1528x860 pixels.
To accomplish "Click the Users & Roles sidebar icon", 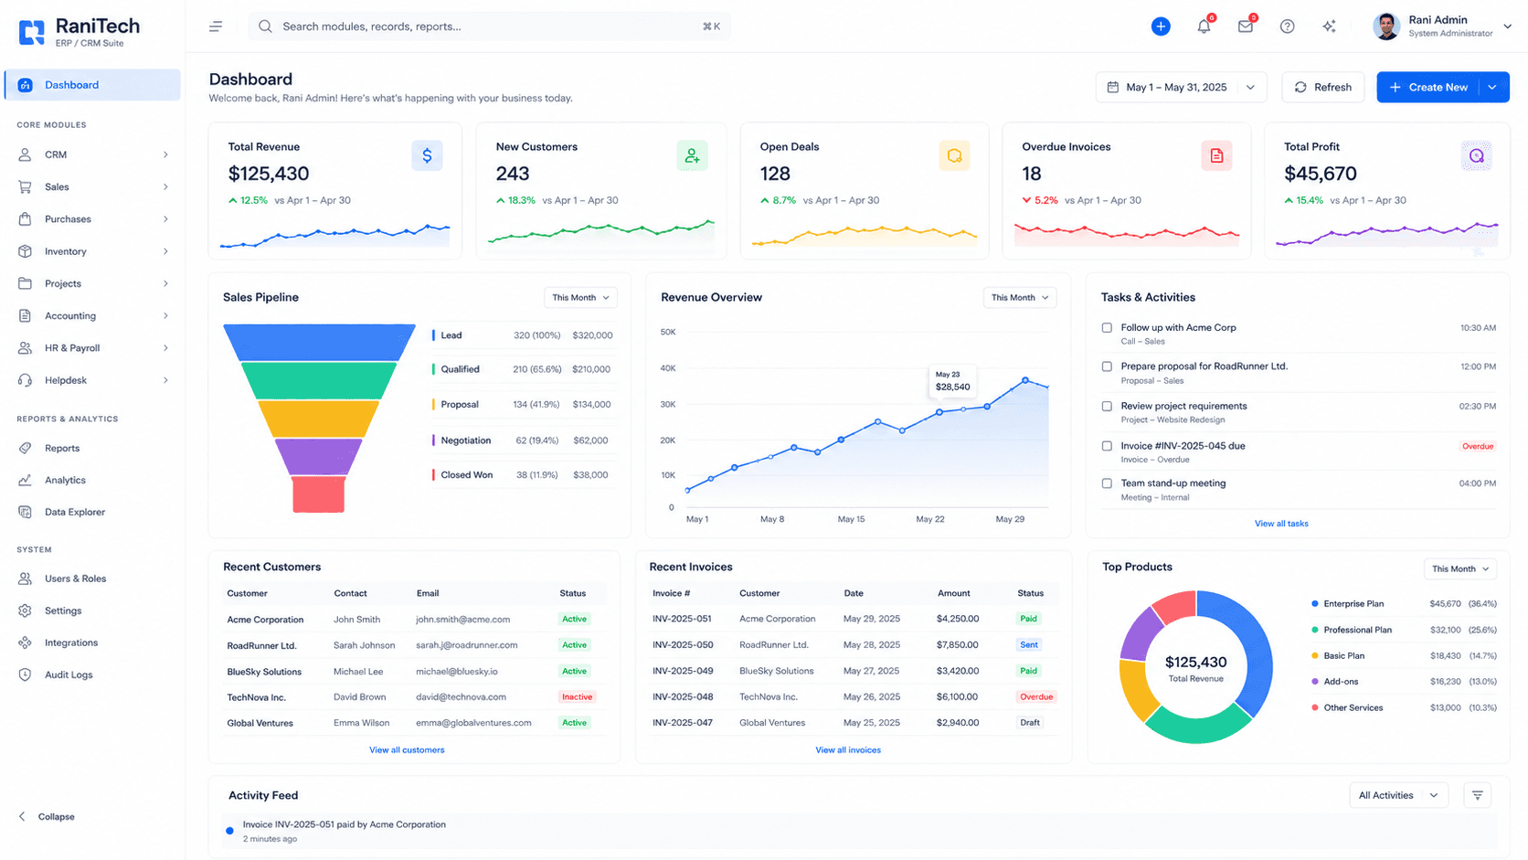I will click(x=26, y=579).
